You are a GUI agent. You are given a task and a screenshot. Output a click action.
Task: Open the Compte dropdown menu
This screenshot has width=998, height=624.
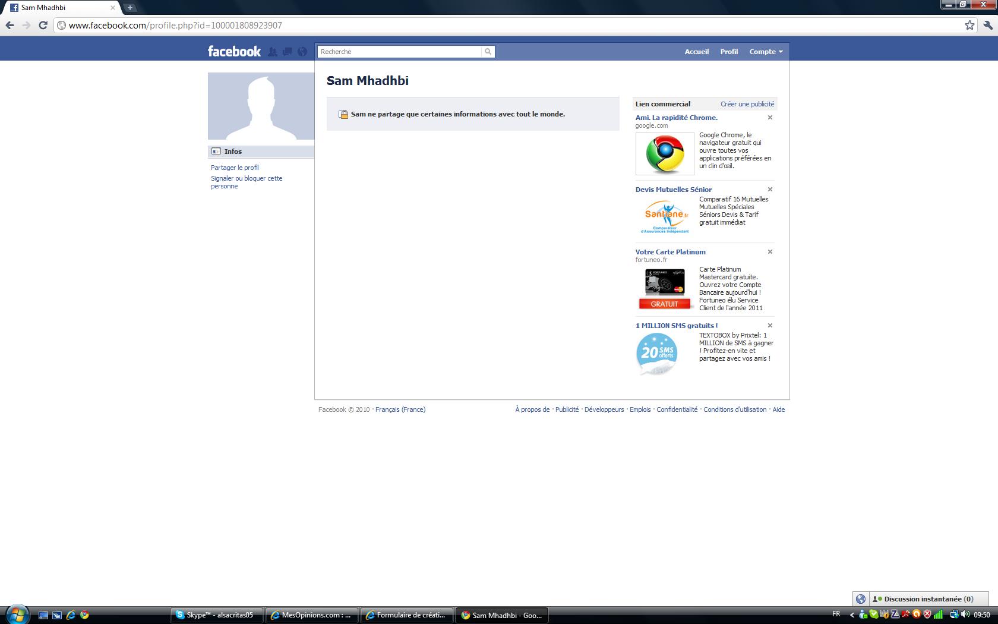point(766,52)
